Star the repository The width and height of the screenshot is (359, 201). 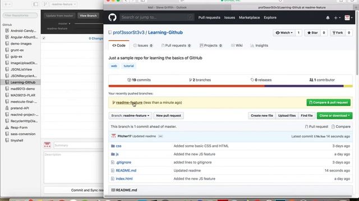pyautogui.click(x=312, y=33)
